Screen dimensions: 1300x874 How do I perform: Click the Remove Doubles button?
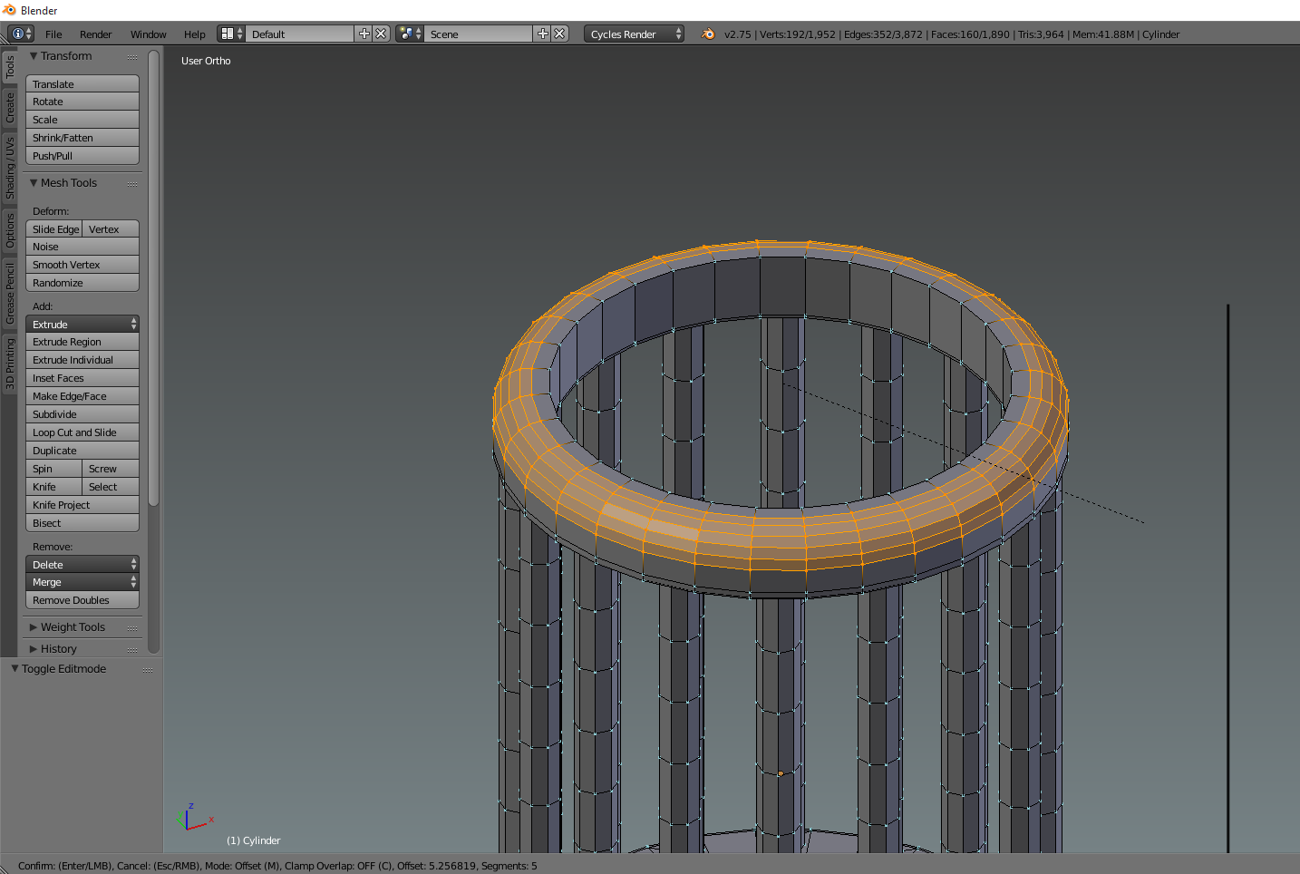coord(82,600)
